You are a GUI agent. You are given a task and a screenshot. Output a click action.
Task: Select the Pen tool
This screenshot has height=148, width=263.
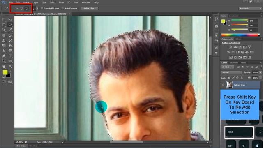(x=4, y=56)
